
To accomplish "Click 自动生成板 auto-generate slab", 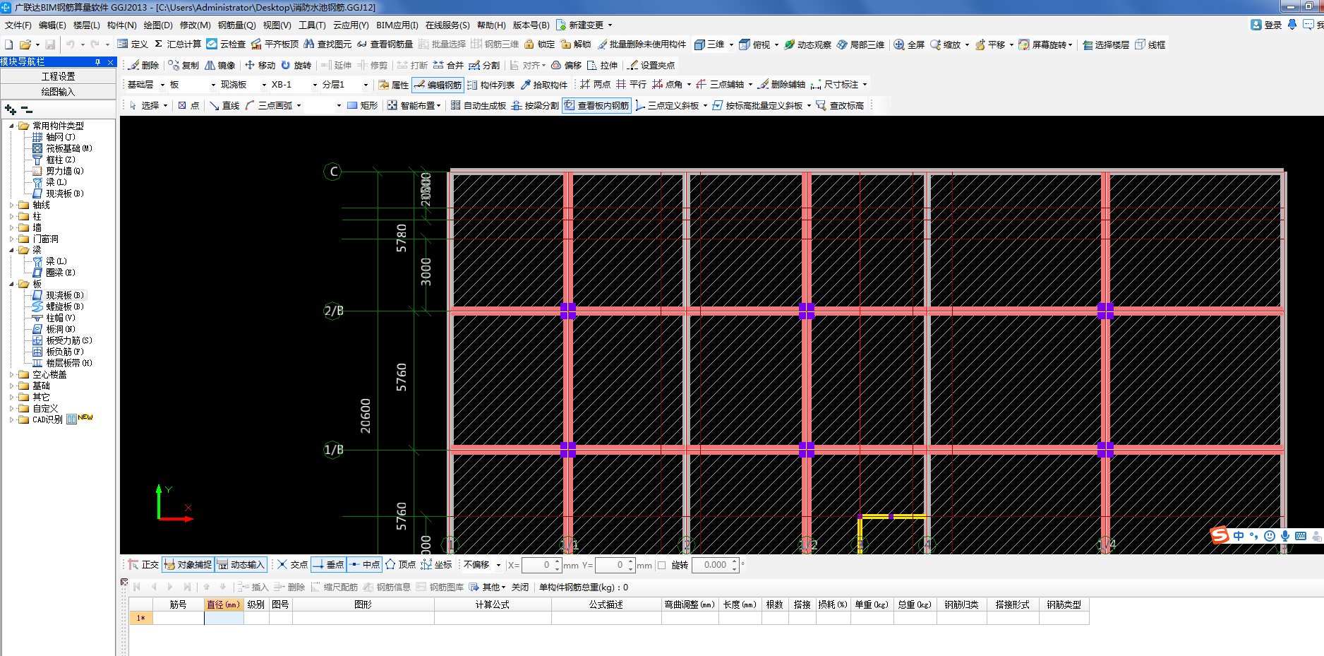I will pyautogui.click(x=479, y=105).
